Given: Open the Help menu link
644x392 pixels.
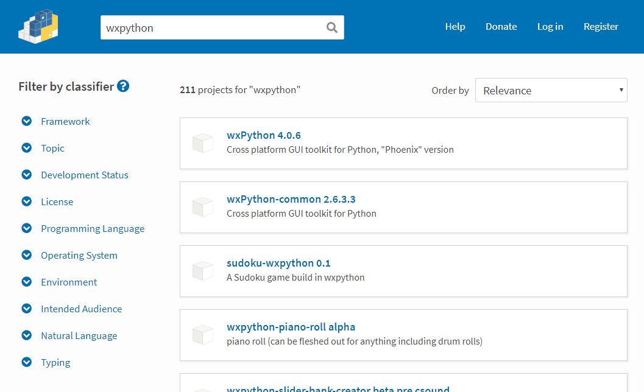Looking at the screenshot, I should tap(455, 27).
